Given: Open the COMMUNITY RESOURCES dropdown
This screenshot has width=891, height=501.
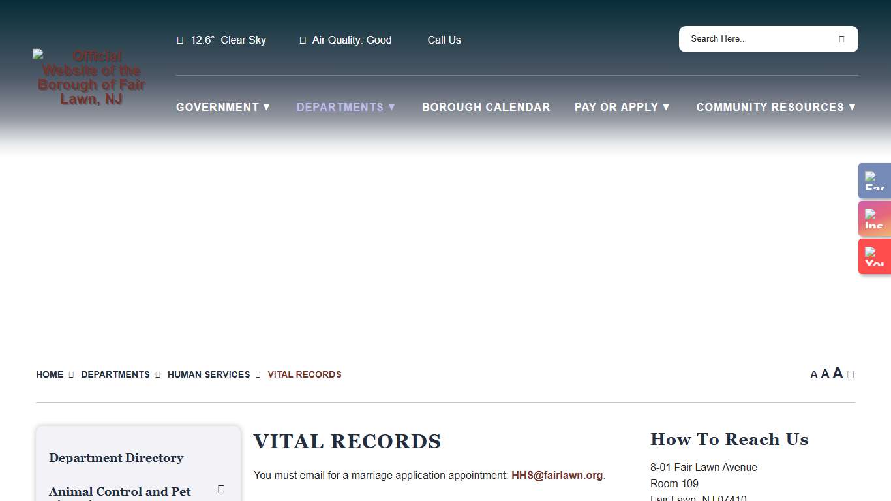Looking at the screenshot, I should click(776, 107).
